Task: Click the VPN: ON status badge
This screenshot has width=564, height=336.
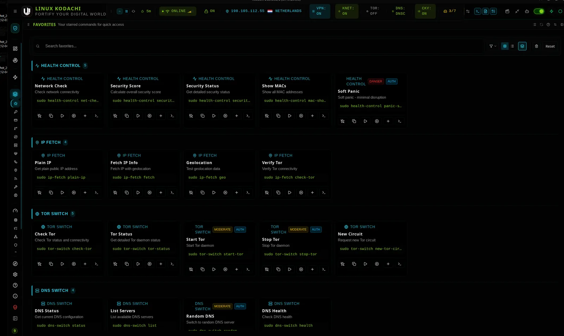Action: [320, 11]
